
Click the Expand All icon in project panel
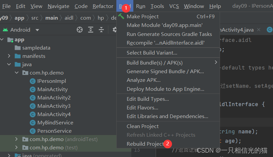click(91, 30)
